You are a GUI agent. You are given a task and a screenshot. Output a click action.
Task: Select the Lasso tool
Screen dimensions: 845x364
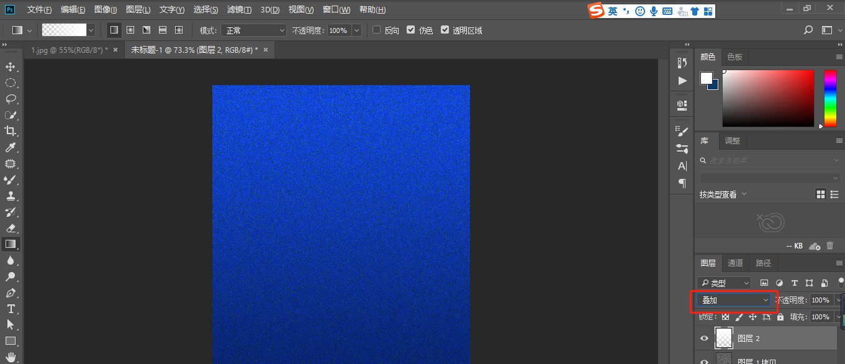point(11,99)
